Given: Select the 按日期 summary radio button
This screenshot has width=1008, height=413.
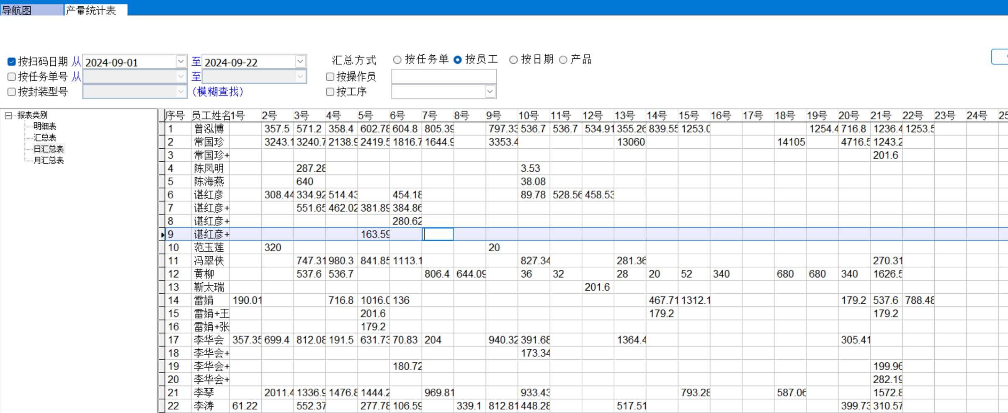Looking at the screenshot, I should [x=513, y=60].
